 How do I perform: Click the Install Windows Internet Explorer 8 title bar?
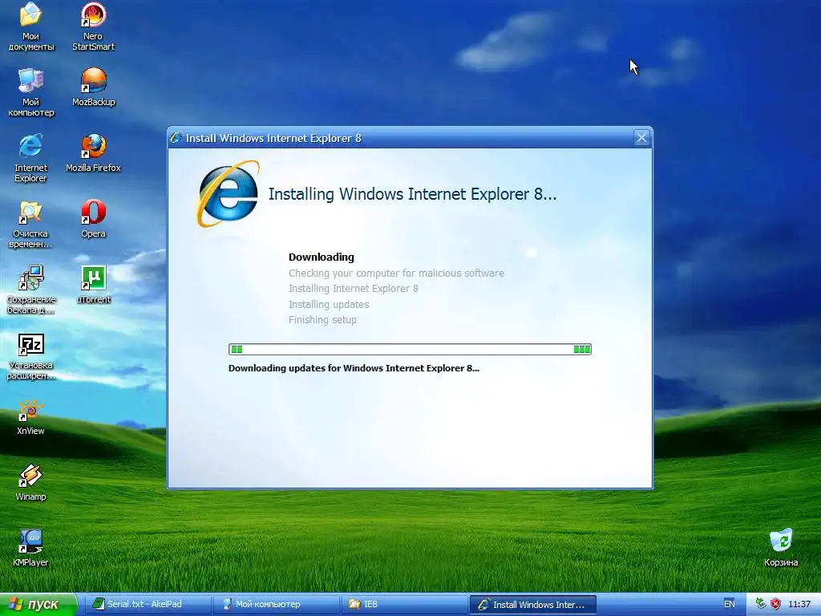tap(408, 138)
